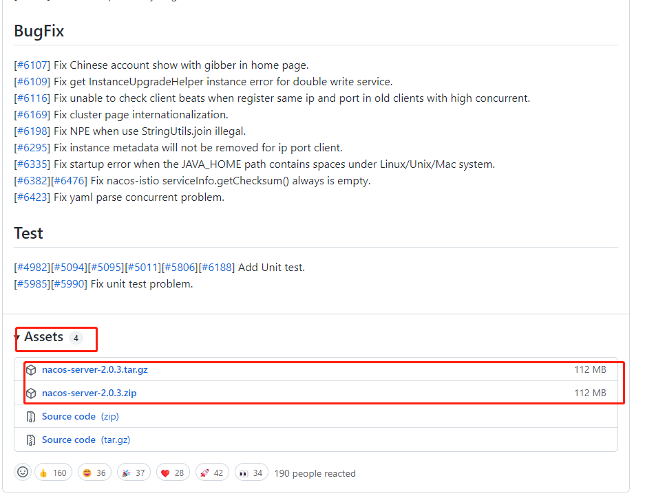Click 112 MB size of zip asset
645x498 pixels.
click(x=590, y=393)
